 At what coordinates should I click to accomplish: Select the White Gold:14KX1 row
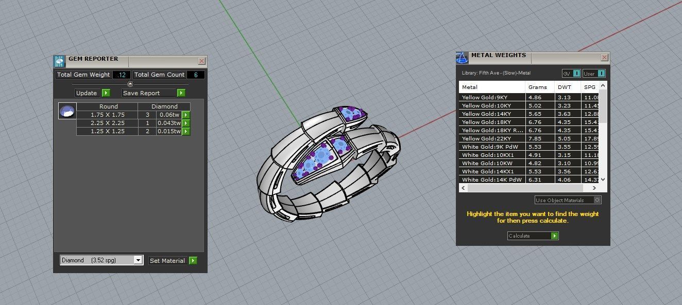click(530, 171)
